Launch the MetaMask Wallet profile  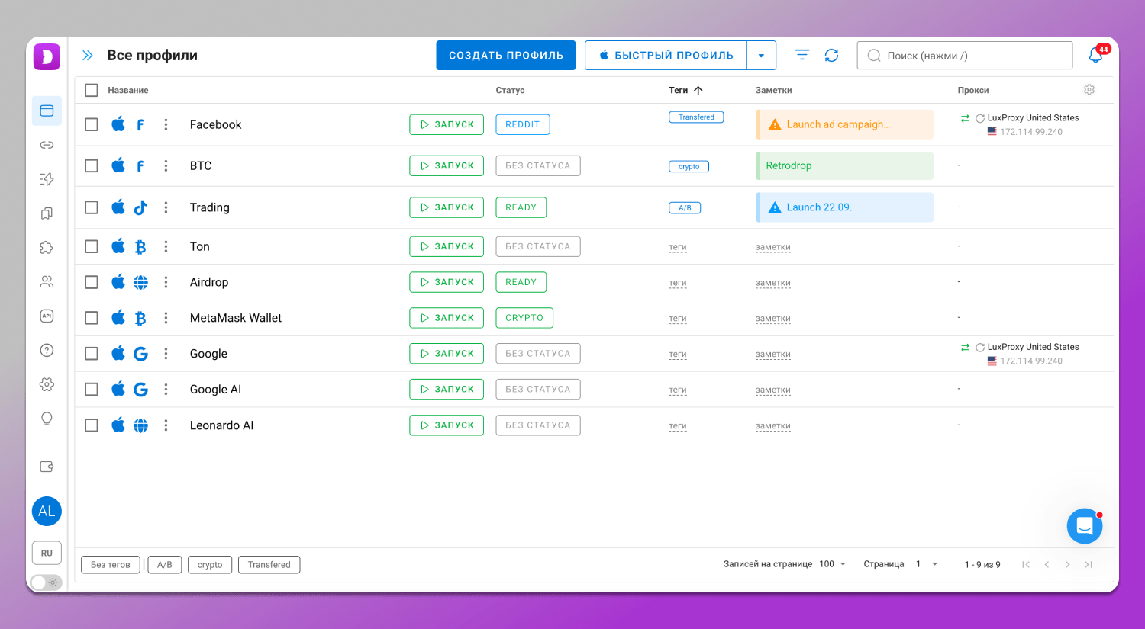[x=447, y=318]
